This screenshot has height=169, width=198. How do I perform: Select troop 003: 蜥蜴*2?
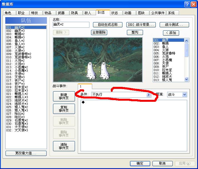coord(26,34)
